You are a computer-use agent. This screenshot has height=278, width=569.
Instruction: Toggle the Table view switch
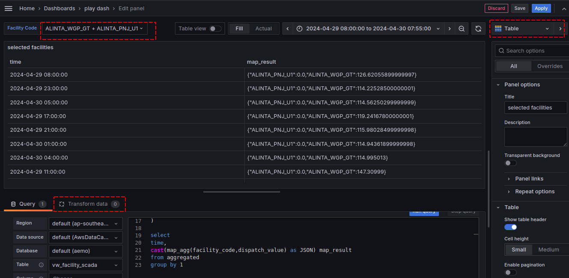coord(215,29)
